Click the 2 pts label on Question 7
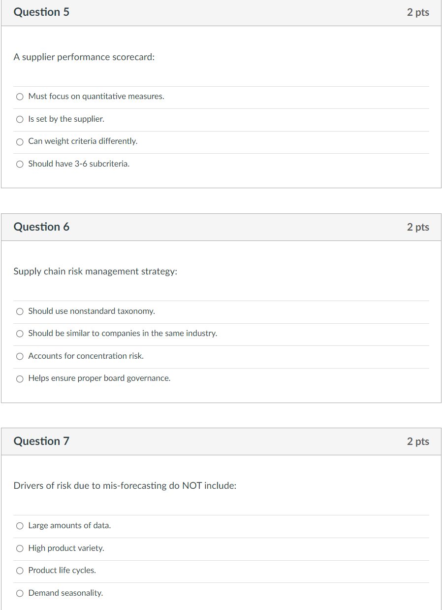Screen dimensions: 442x610 coord(418,441)
